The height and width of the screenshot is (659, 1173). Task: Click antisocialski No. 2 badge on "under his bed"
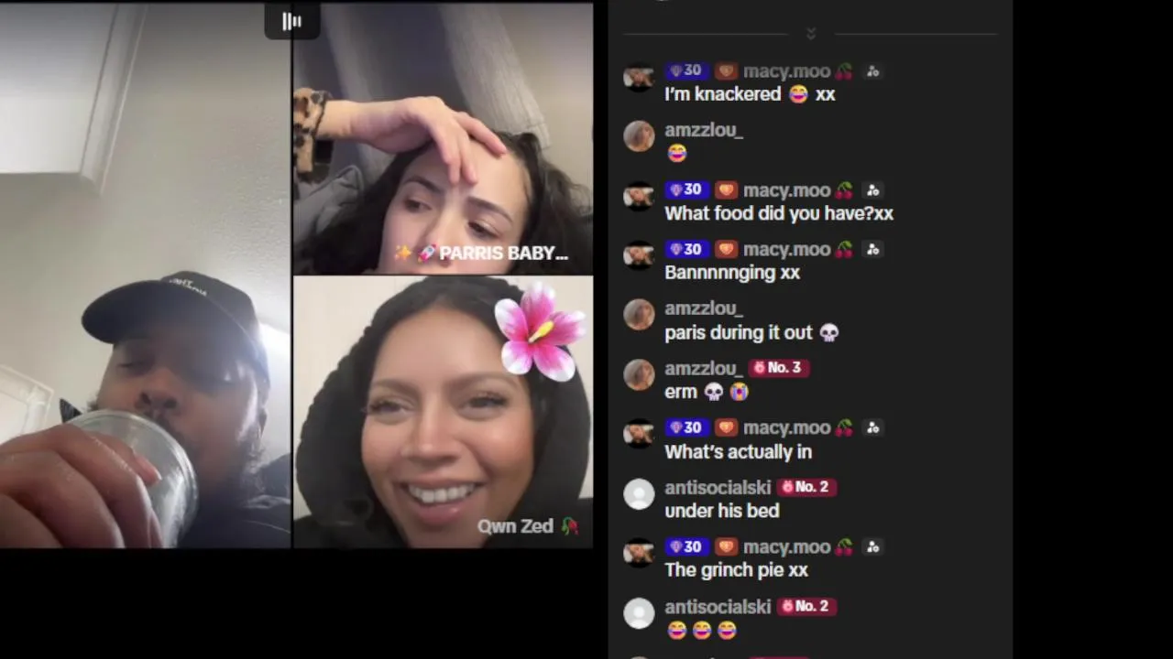pos(806,487)
